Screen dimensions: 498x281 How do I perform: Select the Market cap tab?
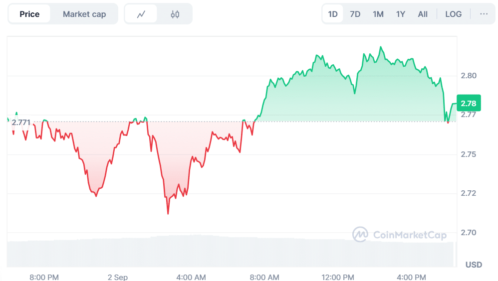click(x=84, y=14)
